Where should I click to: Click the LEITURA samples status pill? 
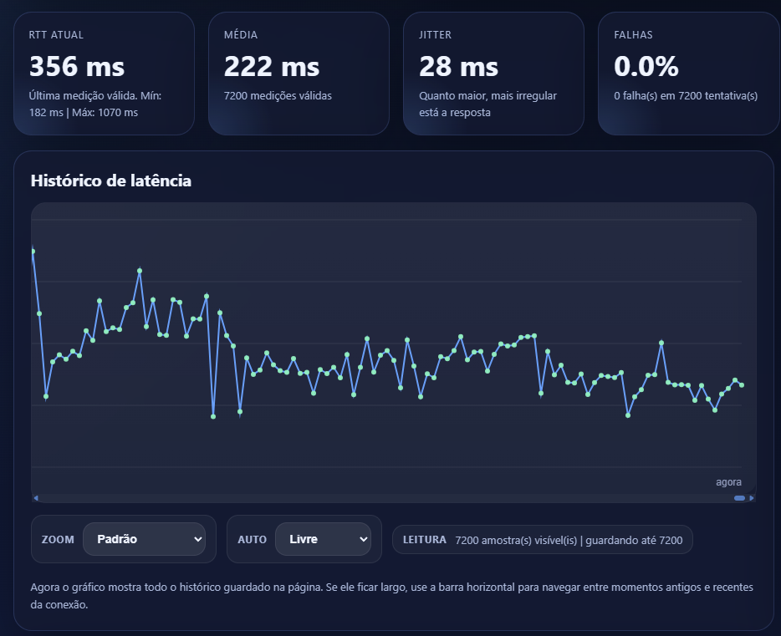coord(542,540)
